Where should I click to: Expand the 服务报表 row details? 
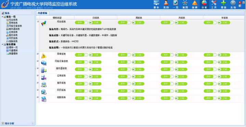coord(38,82)
